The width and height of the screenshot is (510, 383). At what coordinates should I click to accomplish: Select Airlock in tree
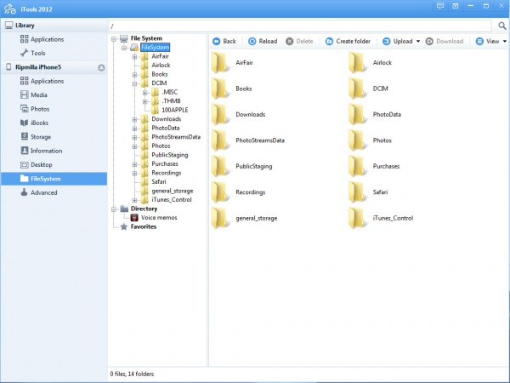pyautogui.click(x=161, y=66)
